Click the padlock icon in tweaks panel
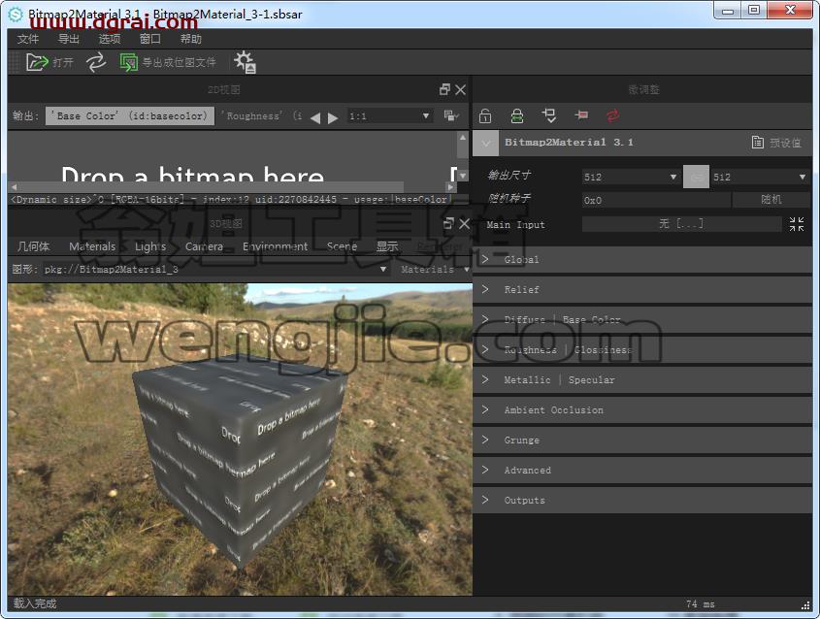 (x=485, y=115)
